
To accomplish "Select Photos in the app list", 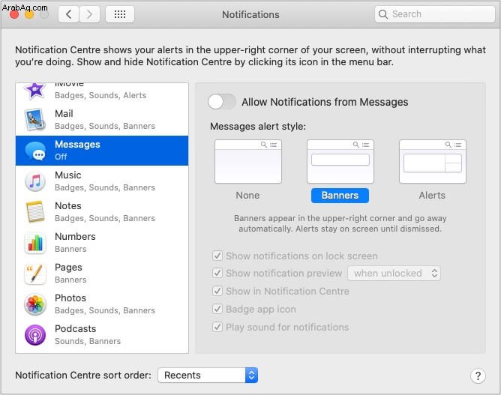I will click(102, 304).
